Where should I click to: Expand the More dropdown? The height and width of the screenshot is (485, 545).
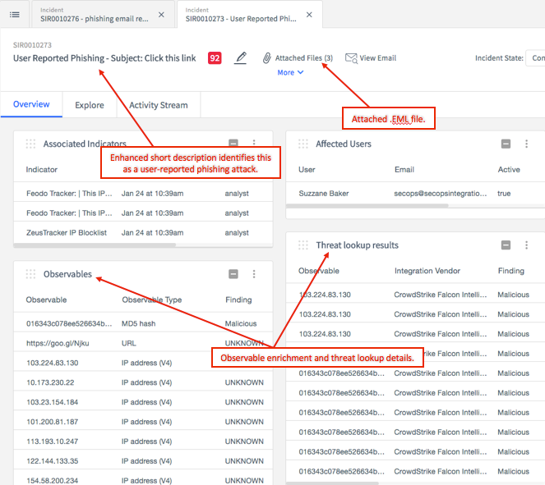click(x=290, y=72)
